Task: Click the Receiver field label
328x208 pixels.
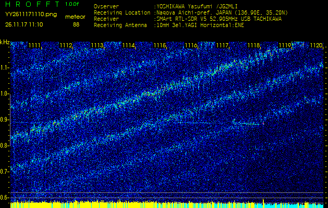Action: 106,19
